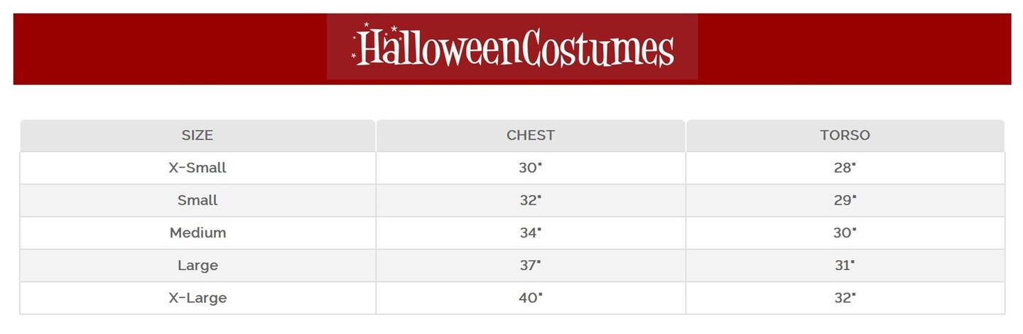Pick the Large size row label

pyautogui.click(x=197, y=266)
